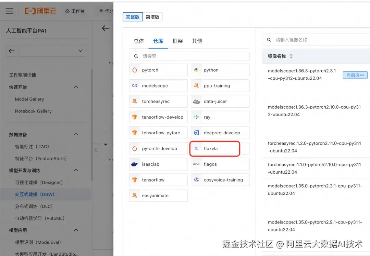Click the 当前选中 tag

(x=355, y=75)
